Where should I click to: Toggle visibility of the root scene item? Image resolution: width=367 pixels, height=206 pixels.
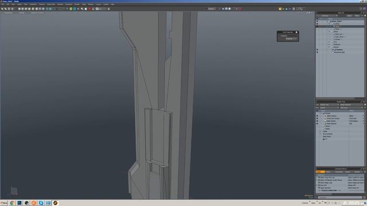click(317, 21)
